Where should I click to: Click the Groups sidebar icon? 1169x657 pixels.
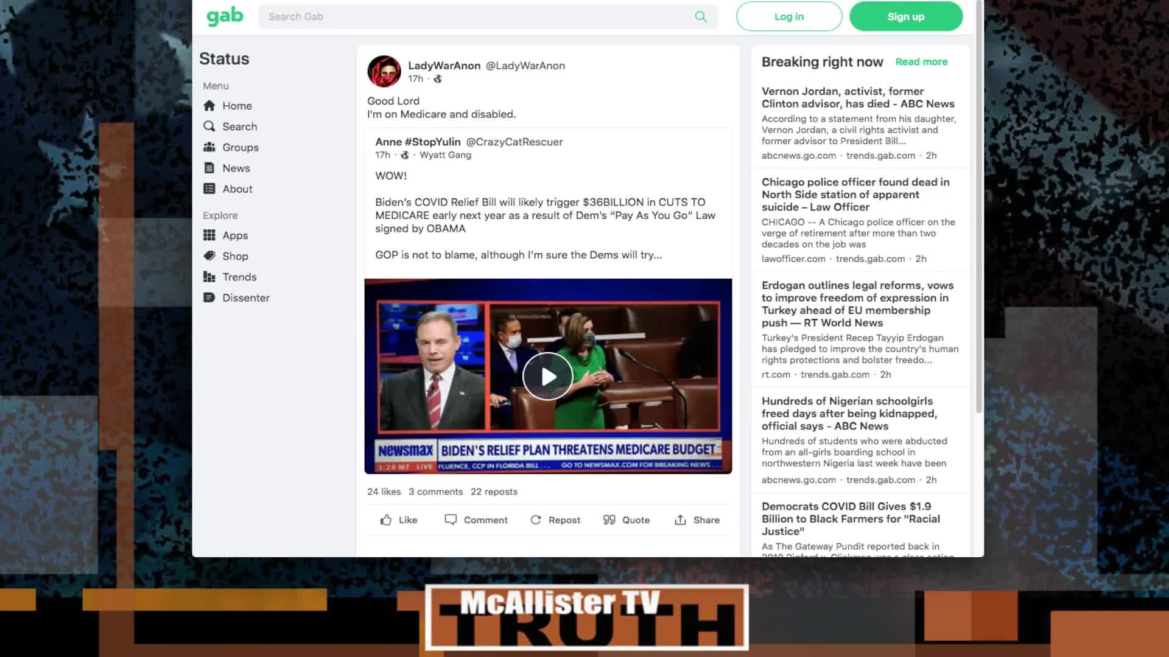[210, 147]
